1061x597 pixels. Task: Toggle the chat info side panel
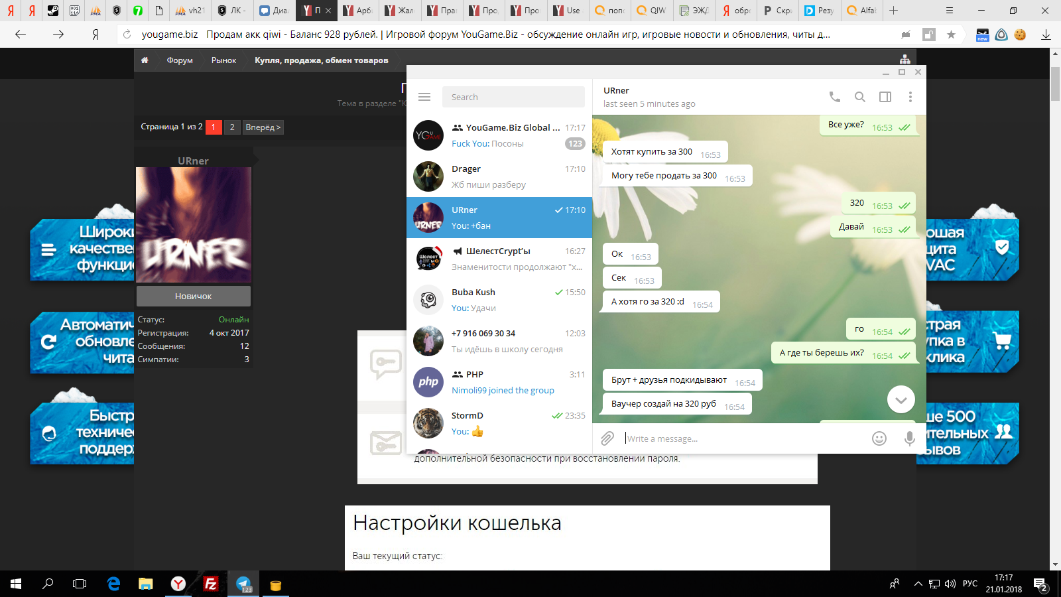tap(885, 96)
